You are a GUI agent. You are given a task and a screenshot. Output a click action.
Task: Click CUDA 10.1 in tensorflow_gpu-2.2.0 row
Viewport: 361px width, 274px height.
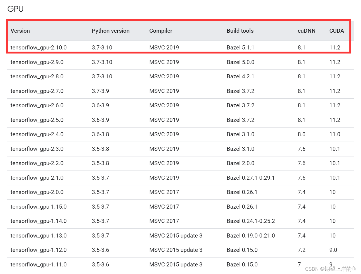point(335,163)
